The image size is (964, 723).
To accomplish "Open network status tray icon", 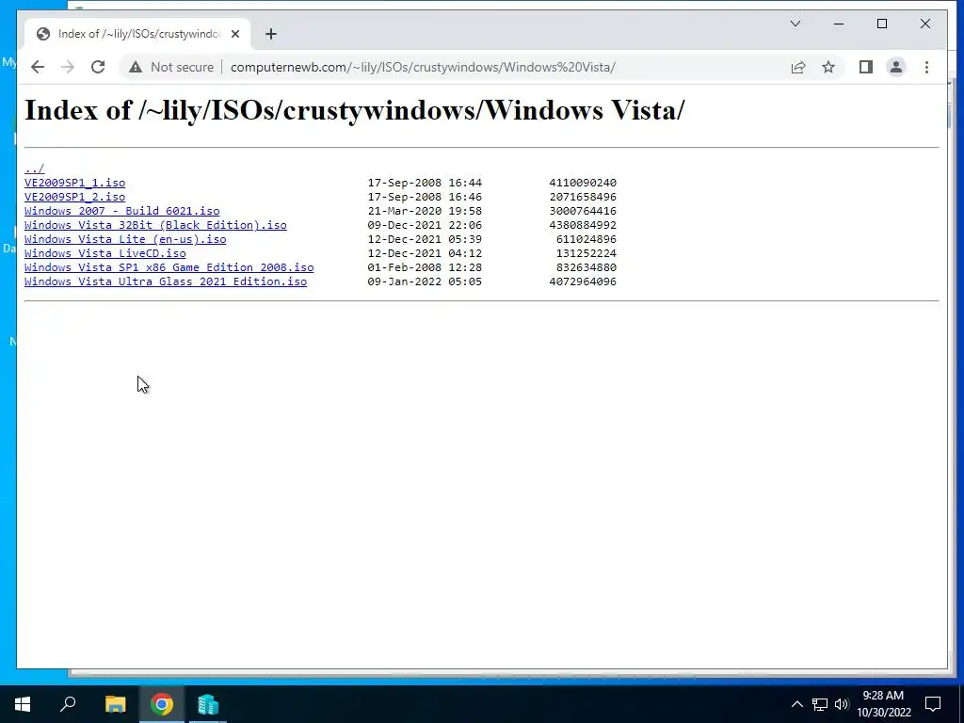I will tap(820, 704).
